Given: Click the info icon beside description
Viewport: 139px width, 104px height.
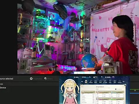Looking at the screenshot, I should click(116, 89).
